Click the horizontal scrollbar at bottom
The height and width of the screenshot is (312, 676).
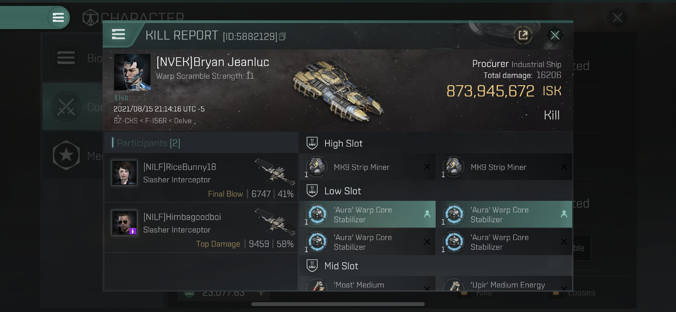[x=338, y=304]
